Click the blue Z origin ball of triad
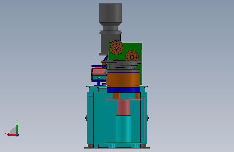The width and height of the screenshot is (234, 152). pos(18,135)
